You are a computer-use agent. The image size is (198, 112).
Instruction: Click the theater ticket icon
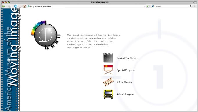click(x=108, y=82)
